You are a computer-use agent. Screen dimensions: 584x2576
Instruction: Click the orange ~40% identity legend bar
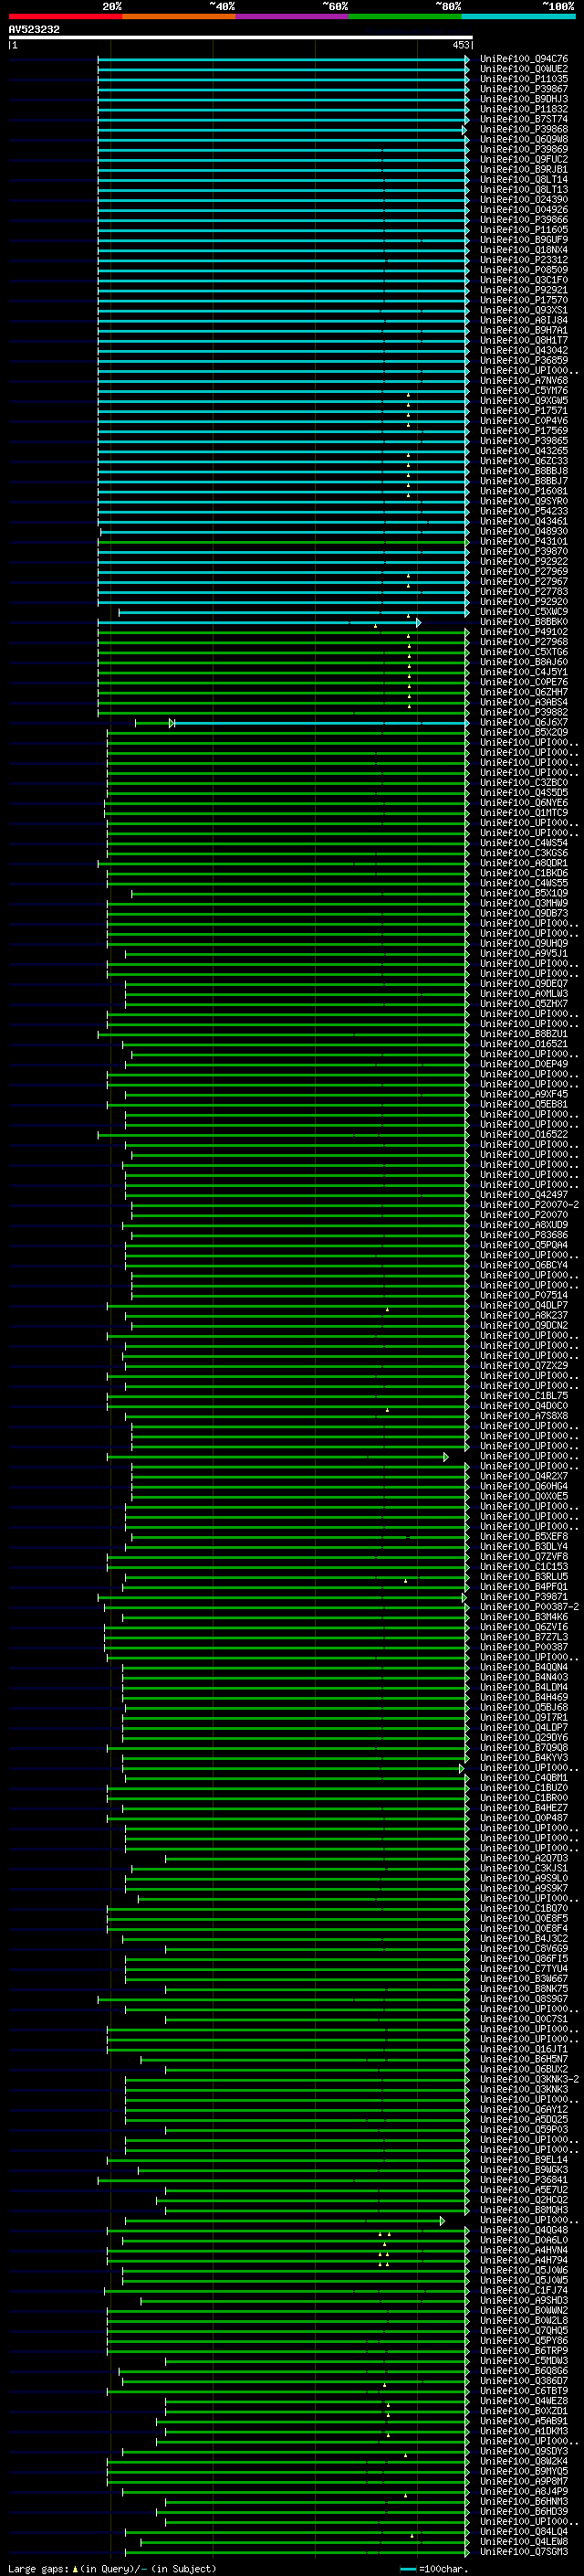[179, 16]
